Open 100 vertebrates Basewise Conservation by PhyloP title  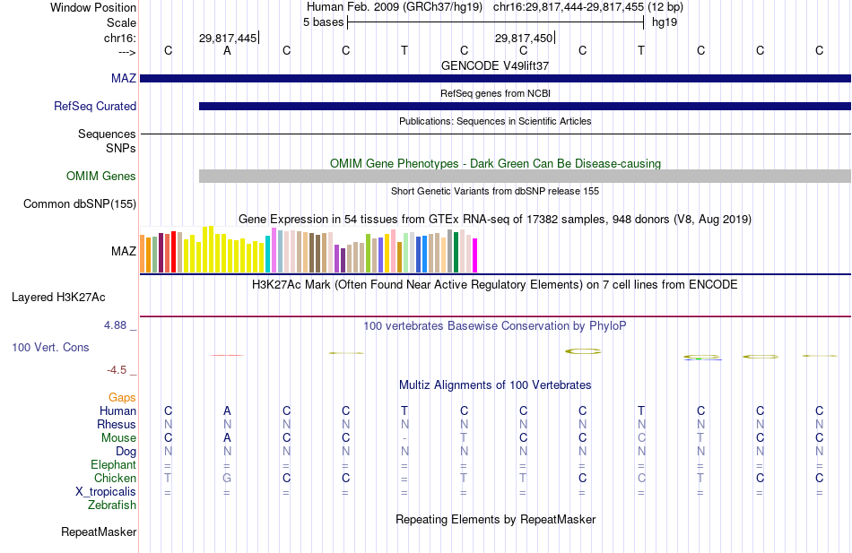coord(495,326)
